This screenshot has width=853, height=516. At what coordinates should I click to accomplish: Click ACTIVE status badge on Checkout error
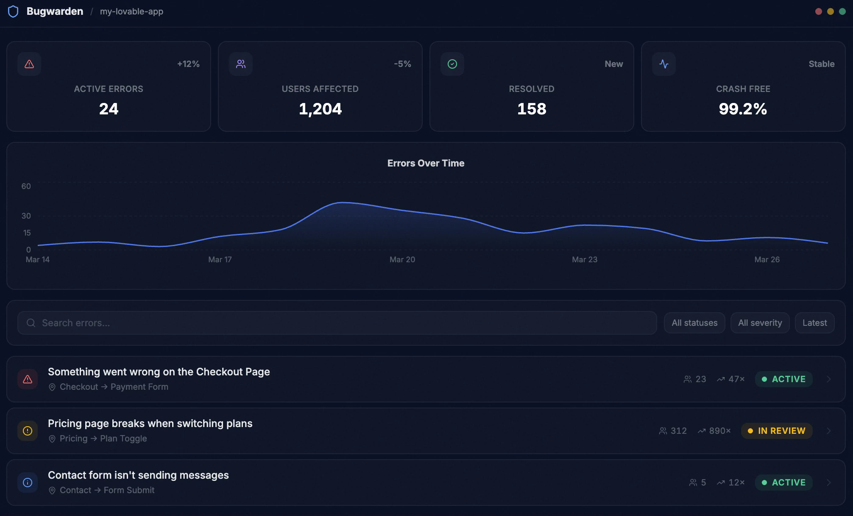coord(783,379)
